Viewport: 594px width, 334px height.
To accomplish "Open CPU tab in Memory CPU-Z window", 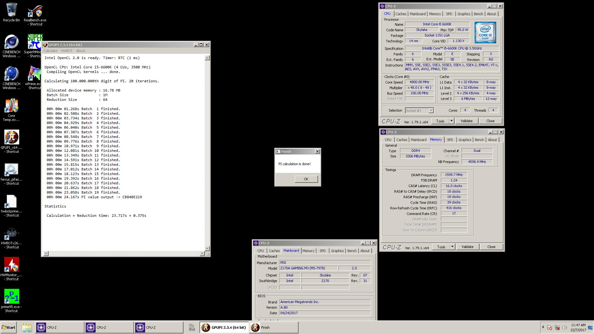I will [x=388, y=140].
